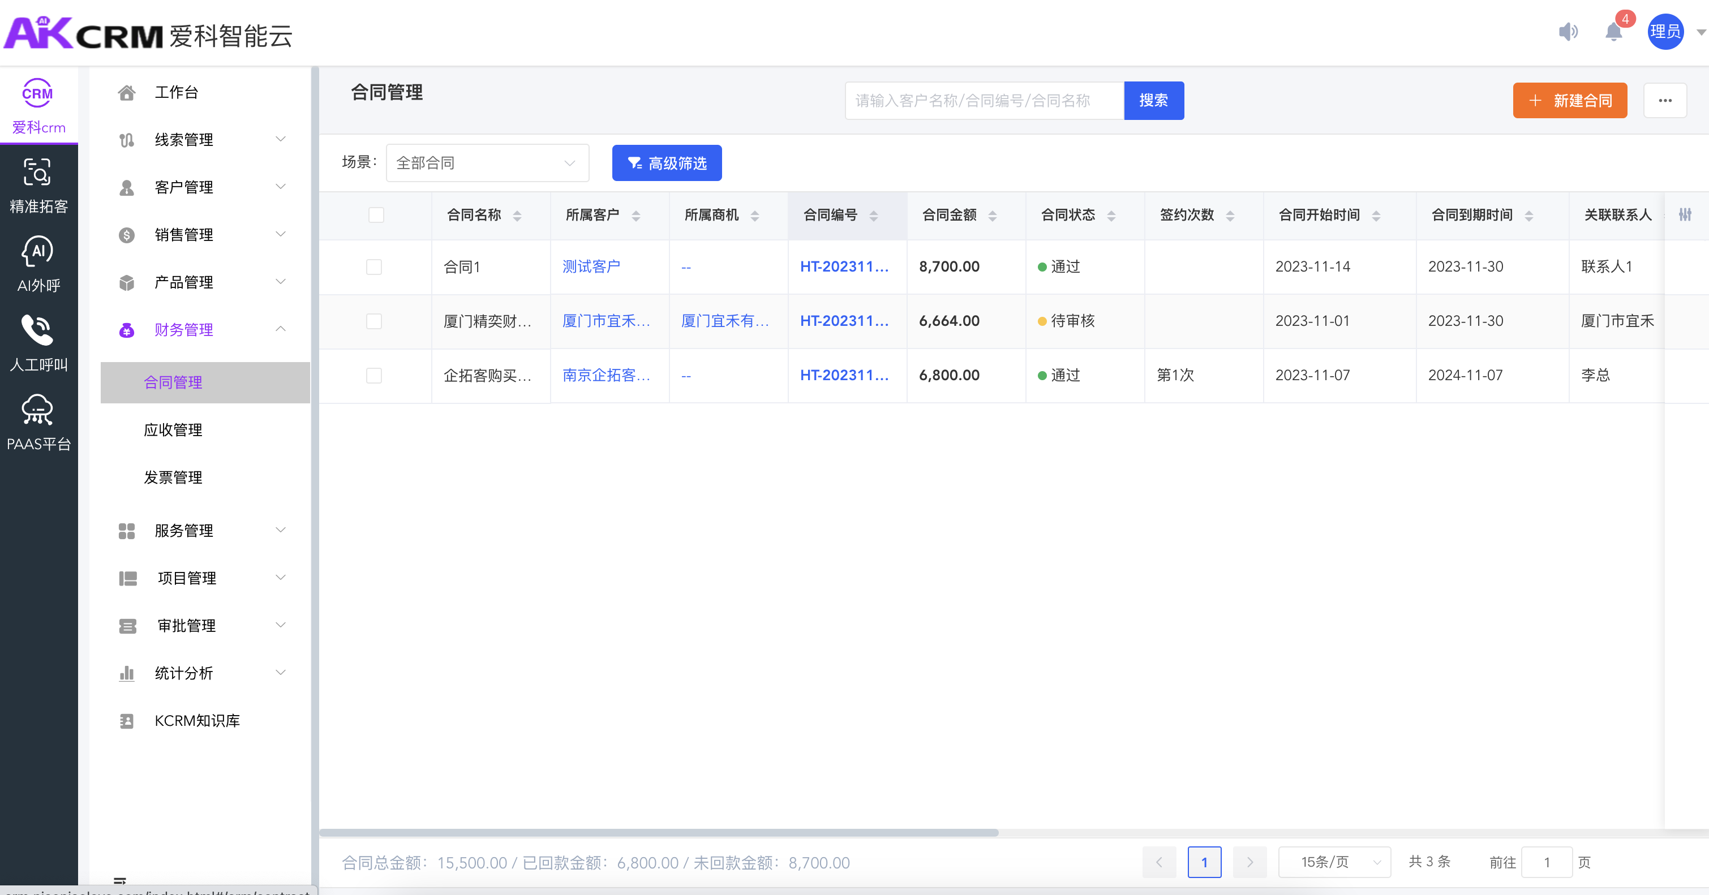
Task: Click the 新建合同 button
Action: click(1569, 101)
